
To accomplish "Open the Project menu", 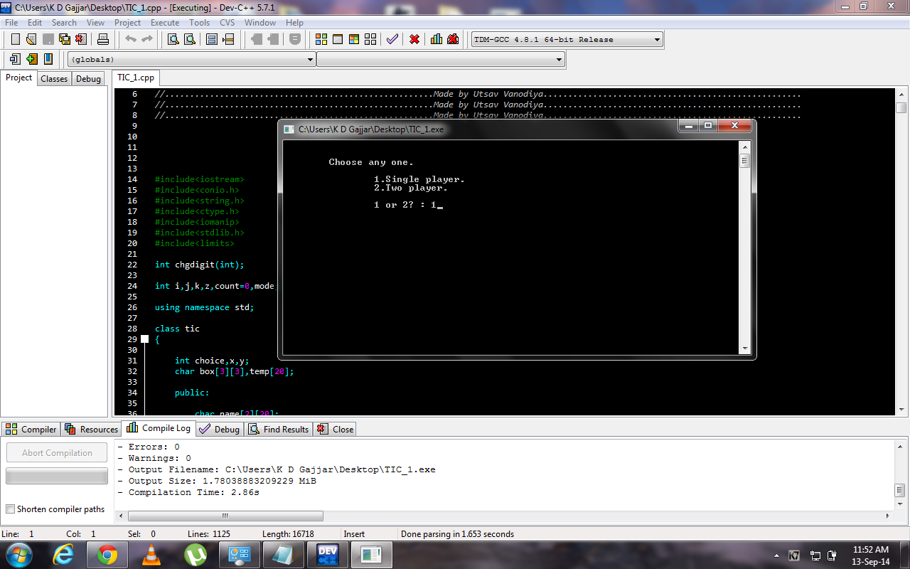I will tap(128, 23).
